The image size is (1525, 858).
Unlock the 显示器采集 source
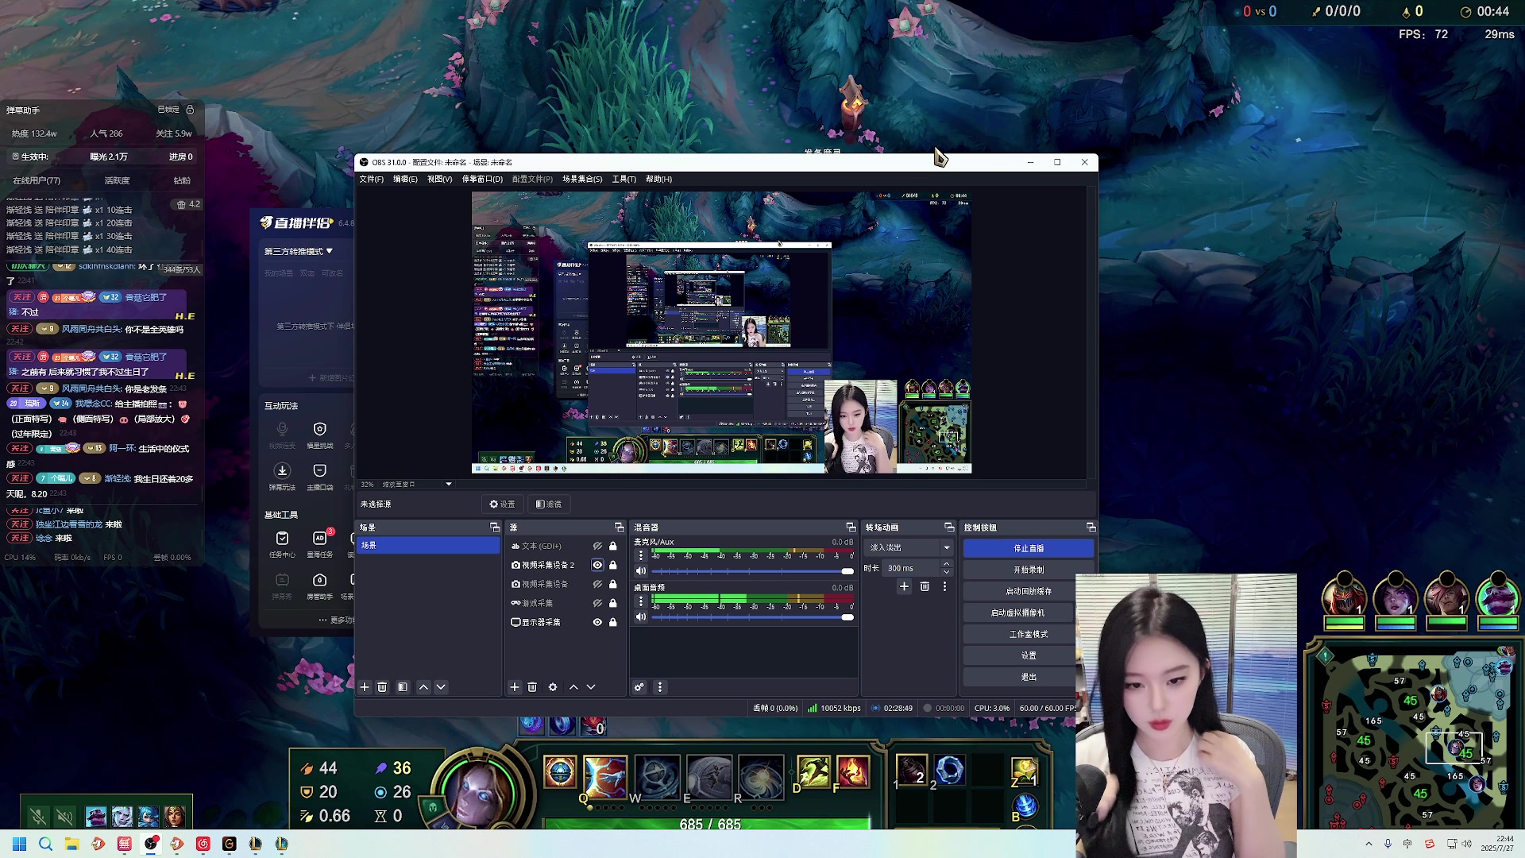613,623
